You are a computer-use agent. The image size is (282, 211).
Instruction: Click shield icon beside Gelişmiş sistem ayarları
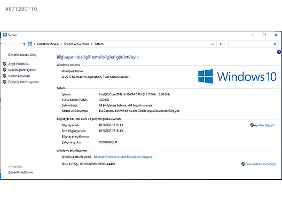click(x=5, y=82)
